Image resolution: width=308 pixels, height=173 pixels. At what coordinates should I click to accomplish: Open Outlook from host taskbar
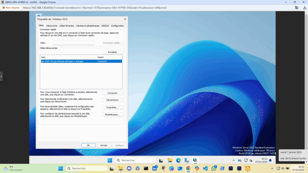click(180, 168)
